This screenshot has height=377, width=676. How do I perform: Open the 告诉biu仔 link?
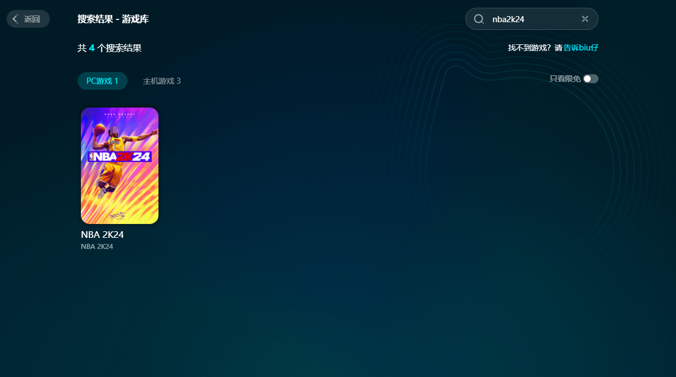581,48
